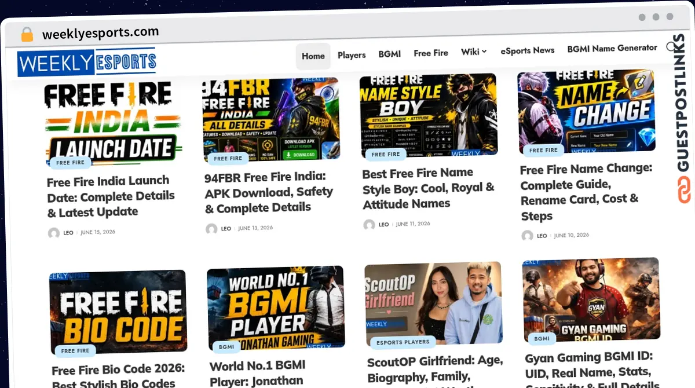Open the BGMI menu item
This screenshot has width=695, height=388.
[390, 54]
